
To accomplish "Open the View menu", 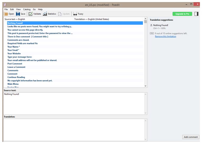I will coord(18,9).
